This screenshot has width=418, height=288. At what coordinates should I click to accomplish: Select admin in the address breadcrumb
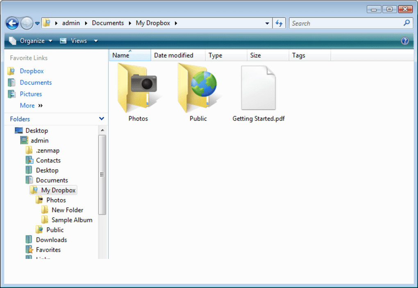(71, 23)
